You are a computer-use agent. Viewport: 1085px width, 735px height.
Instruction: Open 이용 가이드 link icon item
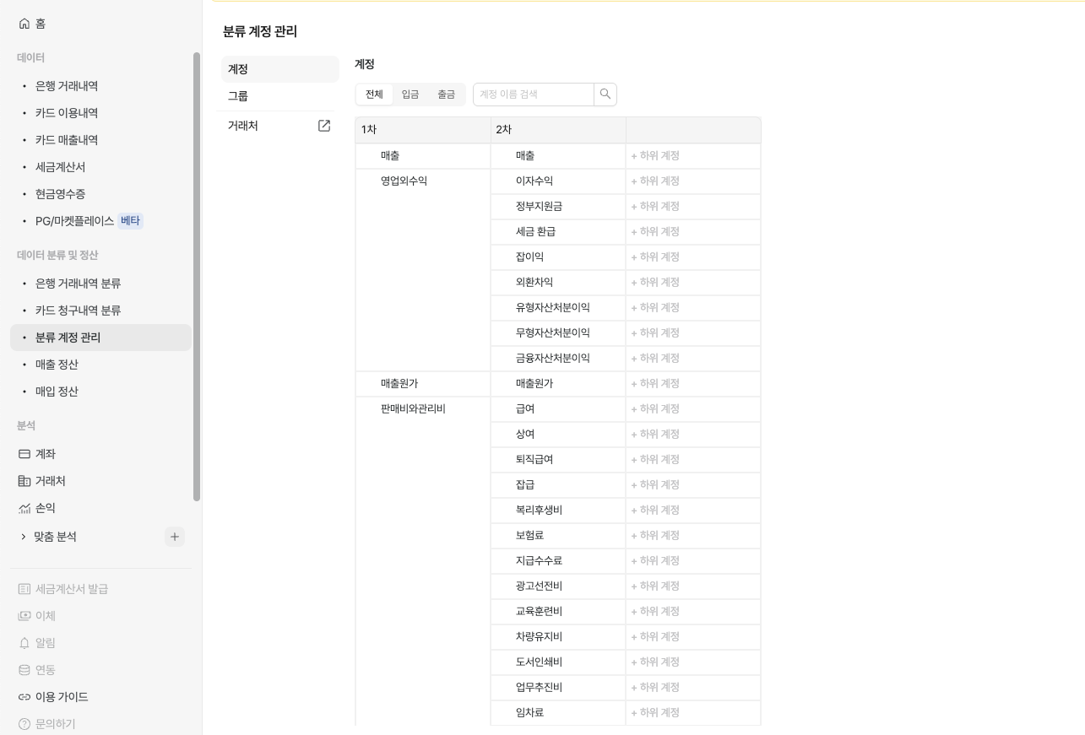coord(24,697)
